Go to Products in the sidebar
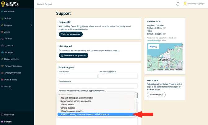This screenshot has width=208, height=125. (x=8, y=39)
